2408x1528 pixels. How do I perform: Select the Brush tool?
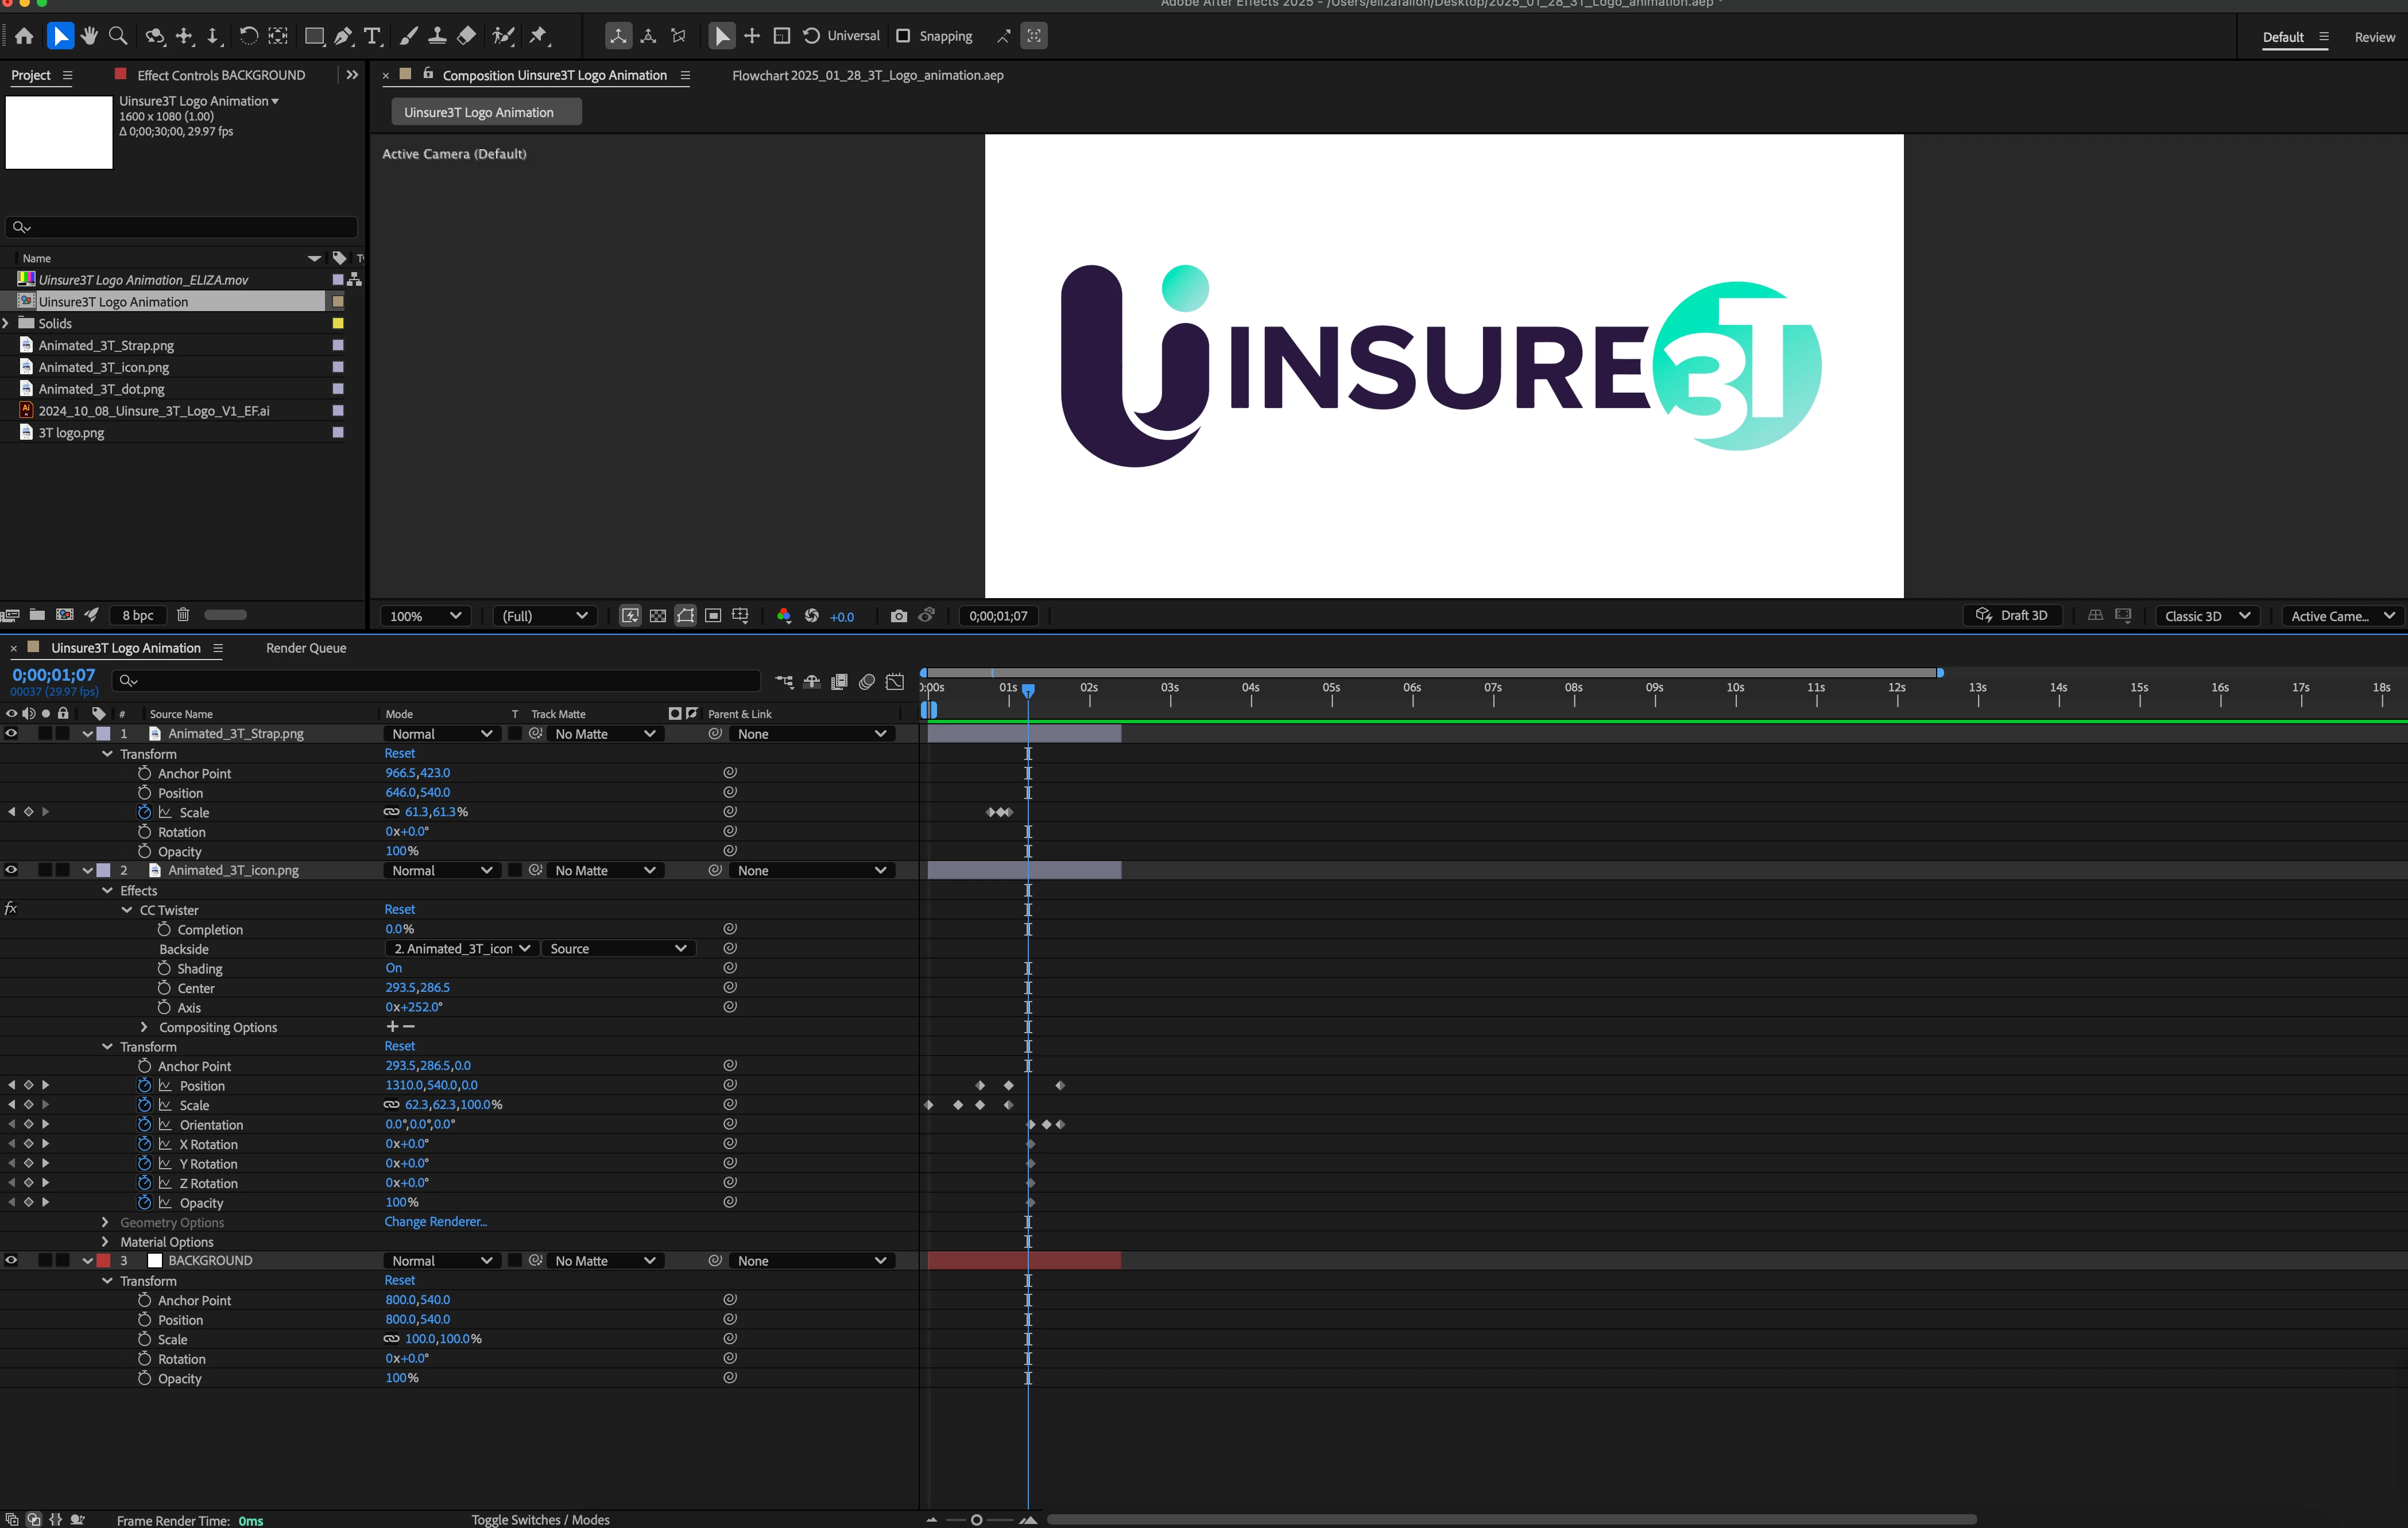(408, 36)
